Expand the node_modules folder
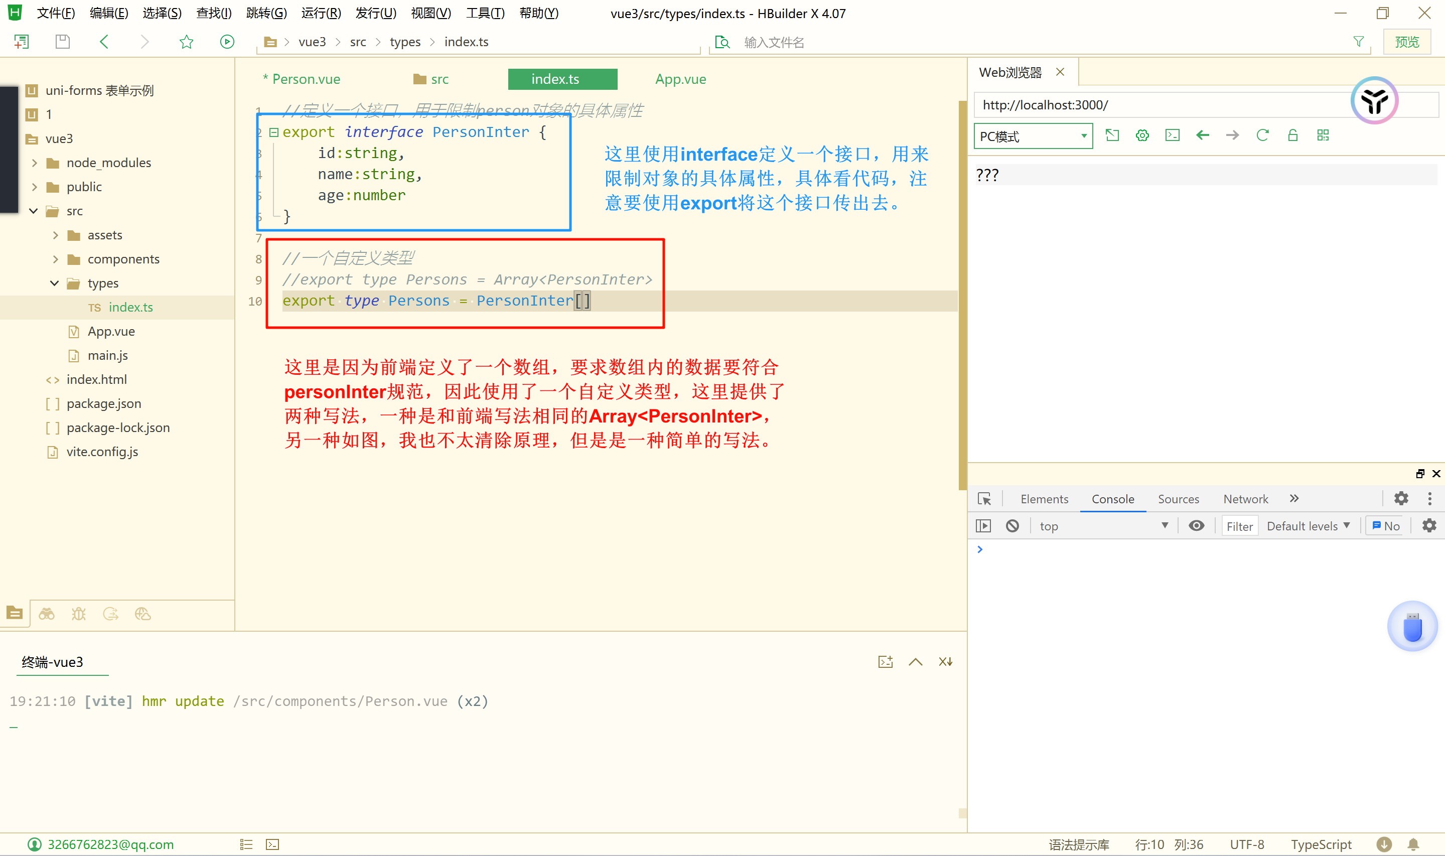The height and width of the screenshot is (856, 1445). coord(35,163)
